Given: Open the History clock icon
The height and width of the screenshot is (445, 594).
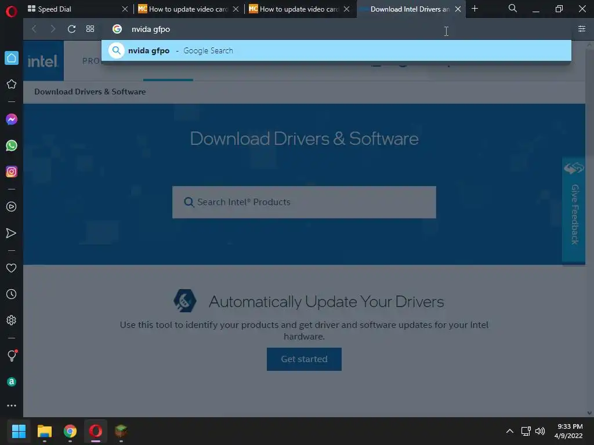Looking at the screenshot, I should [12, 294].
